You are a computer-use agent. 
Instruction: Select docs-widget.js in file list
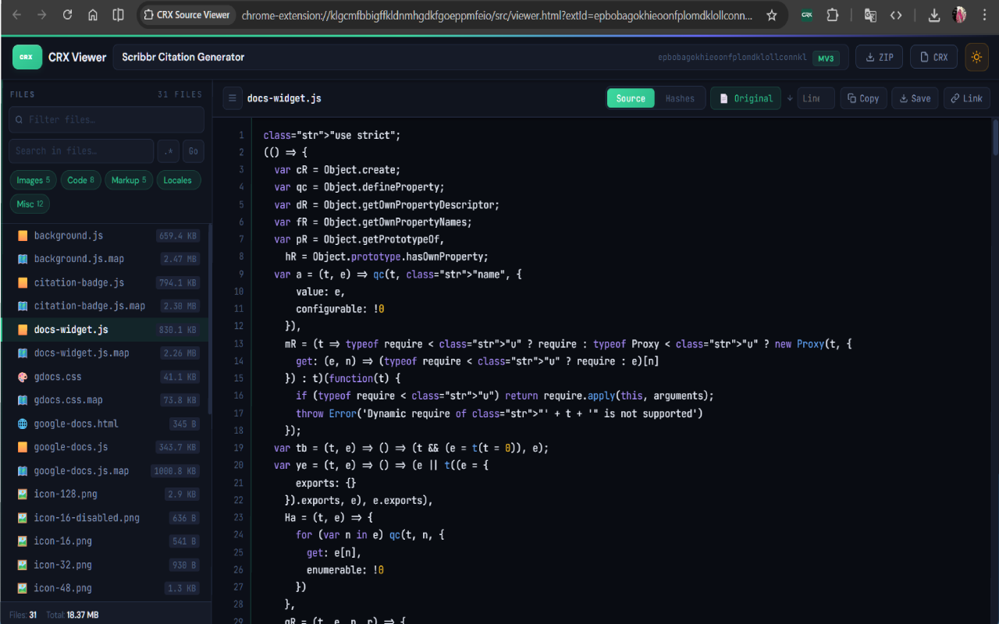[x=106, y=330]
